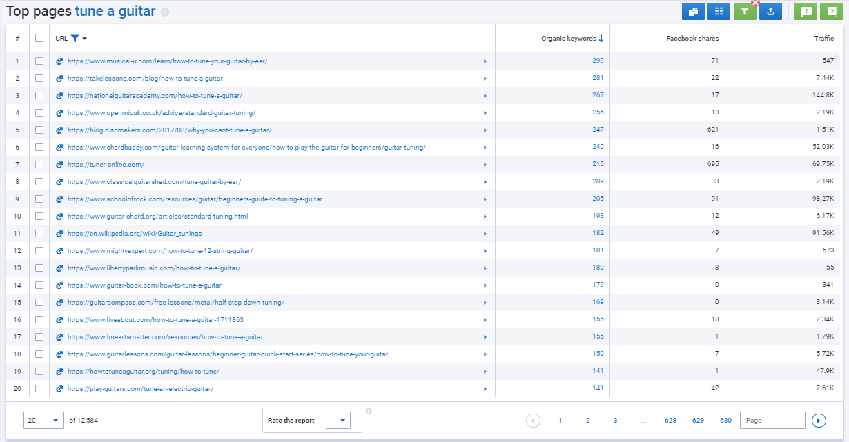This screenshot has height=442, width=849.
Task: Click the external link icon beside tuner-online.com
Action: pos(59,164)
